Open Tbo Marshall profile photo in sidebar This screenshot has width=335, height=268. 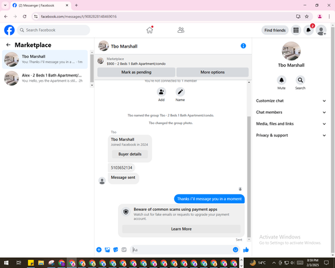pos(291,51)
